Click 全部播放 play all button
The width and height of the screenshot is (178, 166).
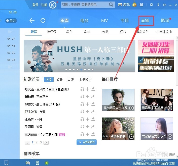[x=87, y=142]
